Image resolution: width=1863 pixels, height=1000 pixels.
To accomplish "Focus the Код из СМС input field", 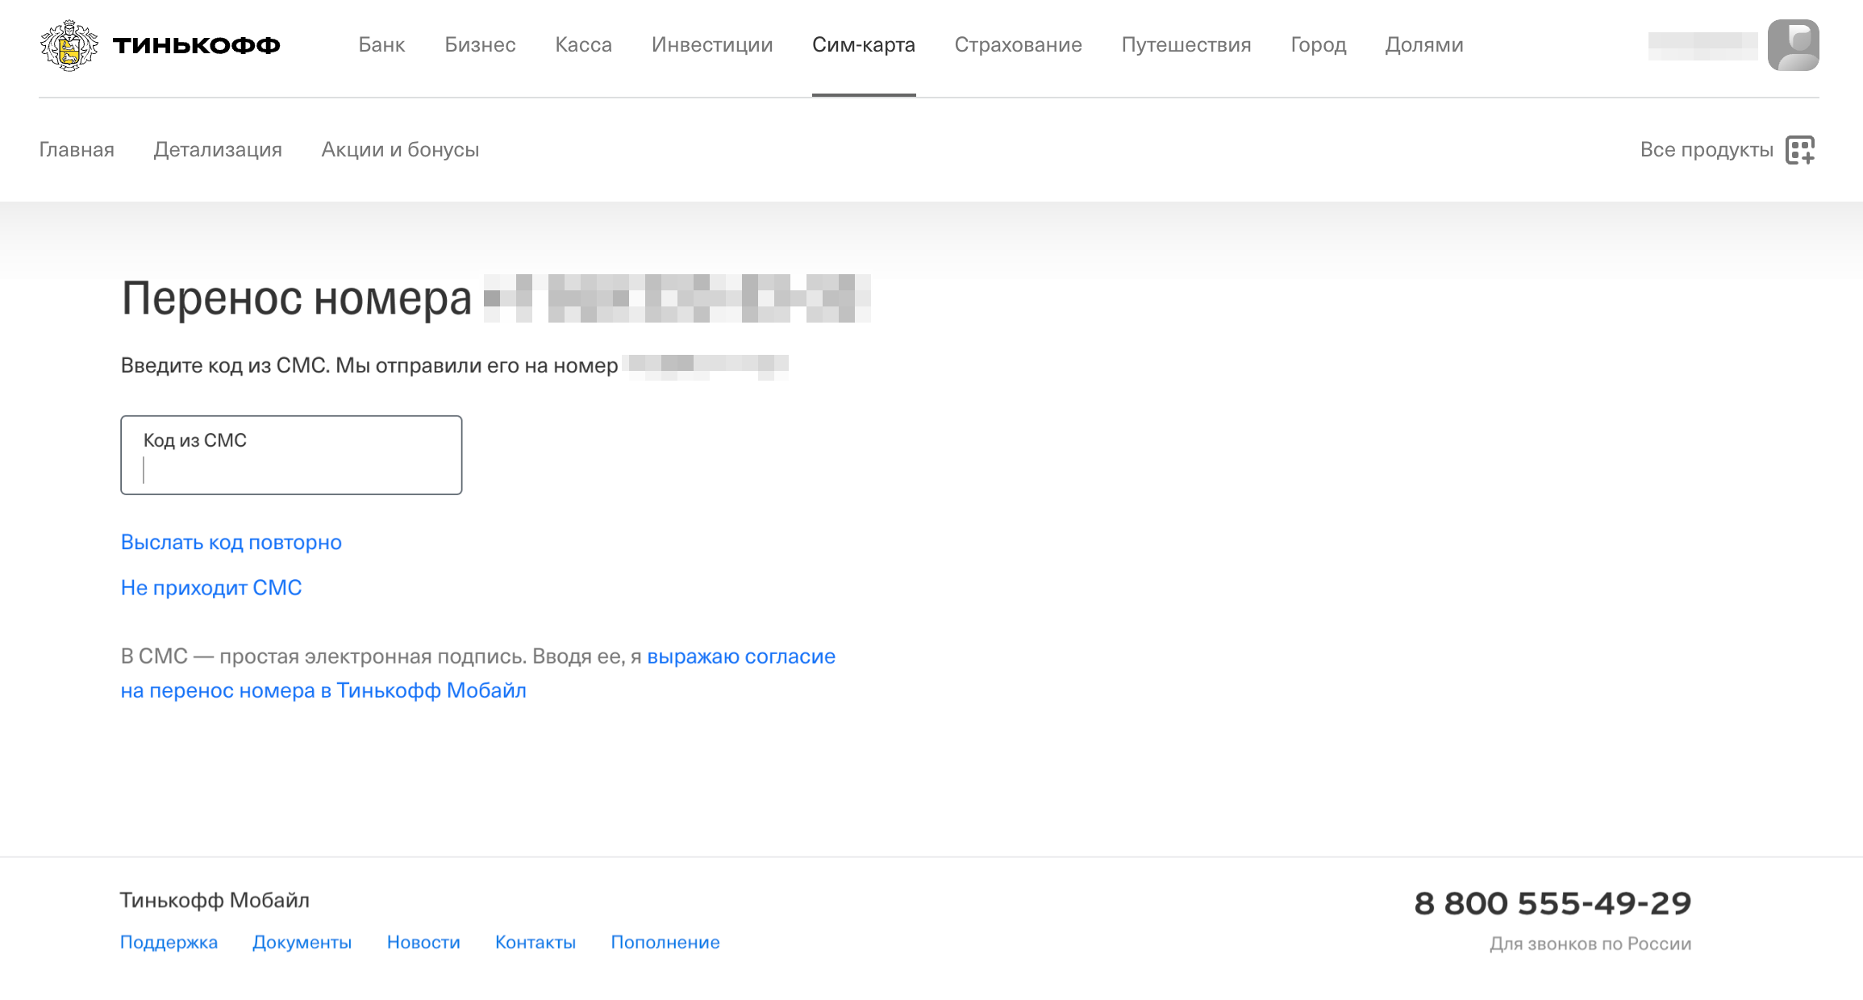I will point(291,455).
